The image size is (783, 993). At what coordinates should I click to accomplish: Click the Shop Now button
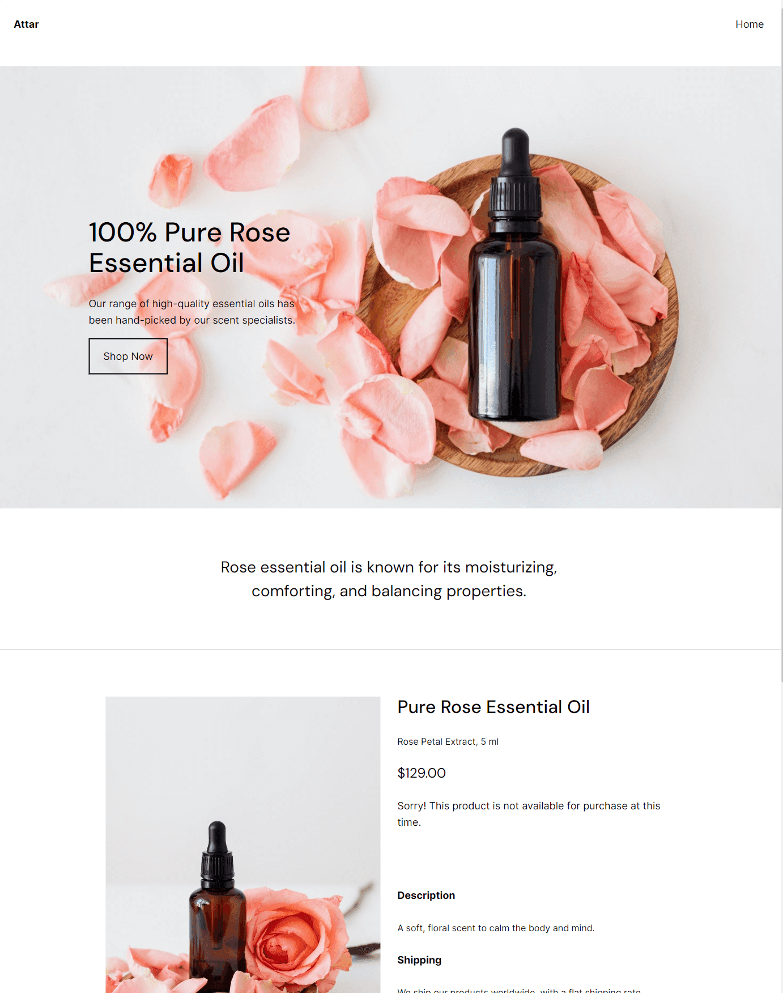[x=128, y=356]
